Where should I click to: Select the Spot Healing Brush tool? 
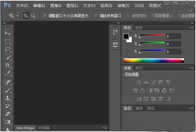click(x=7, y=82)
